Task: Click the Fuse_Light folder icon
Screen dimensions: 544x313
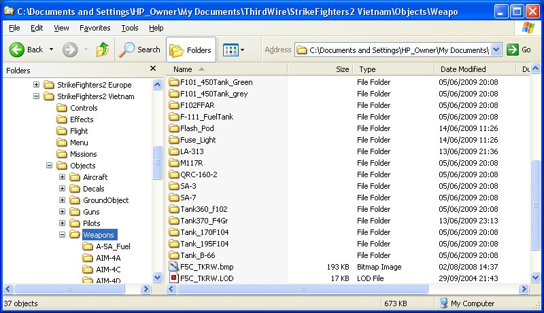Action: [x=174, y=140]
